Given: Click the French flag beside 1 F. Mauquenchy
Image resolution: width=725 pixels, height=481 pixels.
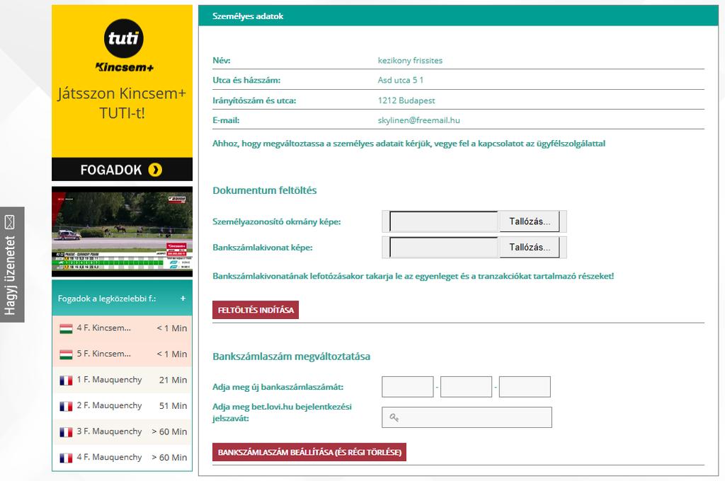Looking at the screenshot, I should tap(66, 381).
